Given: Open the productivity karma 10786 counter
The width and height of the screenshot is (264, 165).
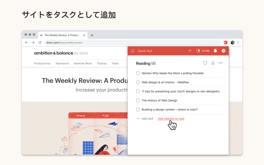Looking at the screenshot, I should 203,51.
